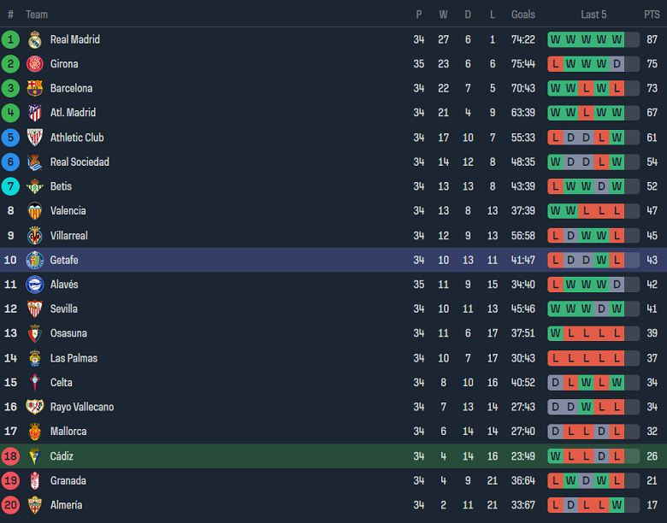The width and height of the screenshot is (667, 523).
Task: Click the Valencia club crest
Action: [35, 211]
